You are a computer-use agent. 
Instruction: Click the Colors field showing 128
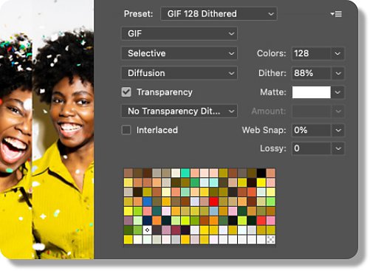[x=311, y=53]
